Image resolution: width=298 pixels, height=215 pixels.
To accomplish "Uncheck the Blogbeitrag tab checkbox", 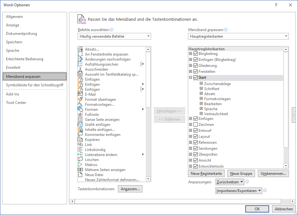I will click(195, 54).
